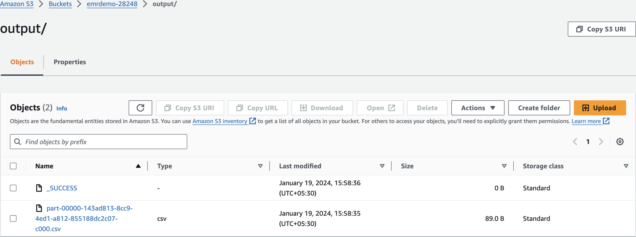
Task: Click the Type column header
Action: 165,166
